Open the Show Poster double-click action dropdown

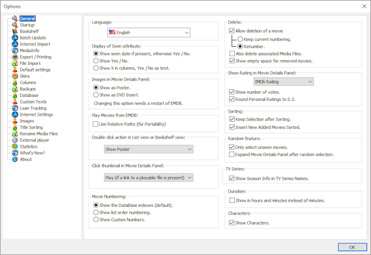pos(149,149)
